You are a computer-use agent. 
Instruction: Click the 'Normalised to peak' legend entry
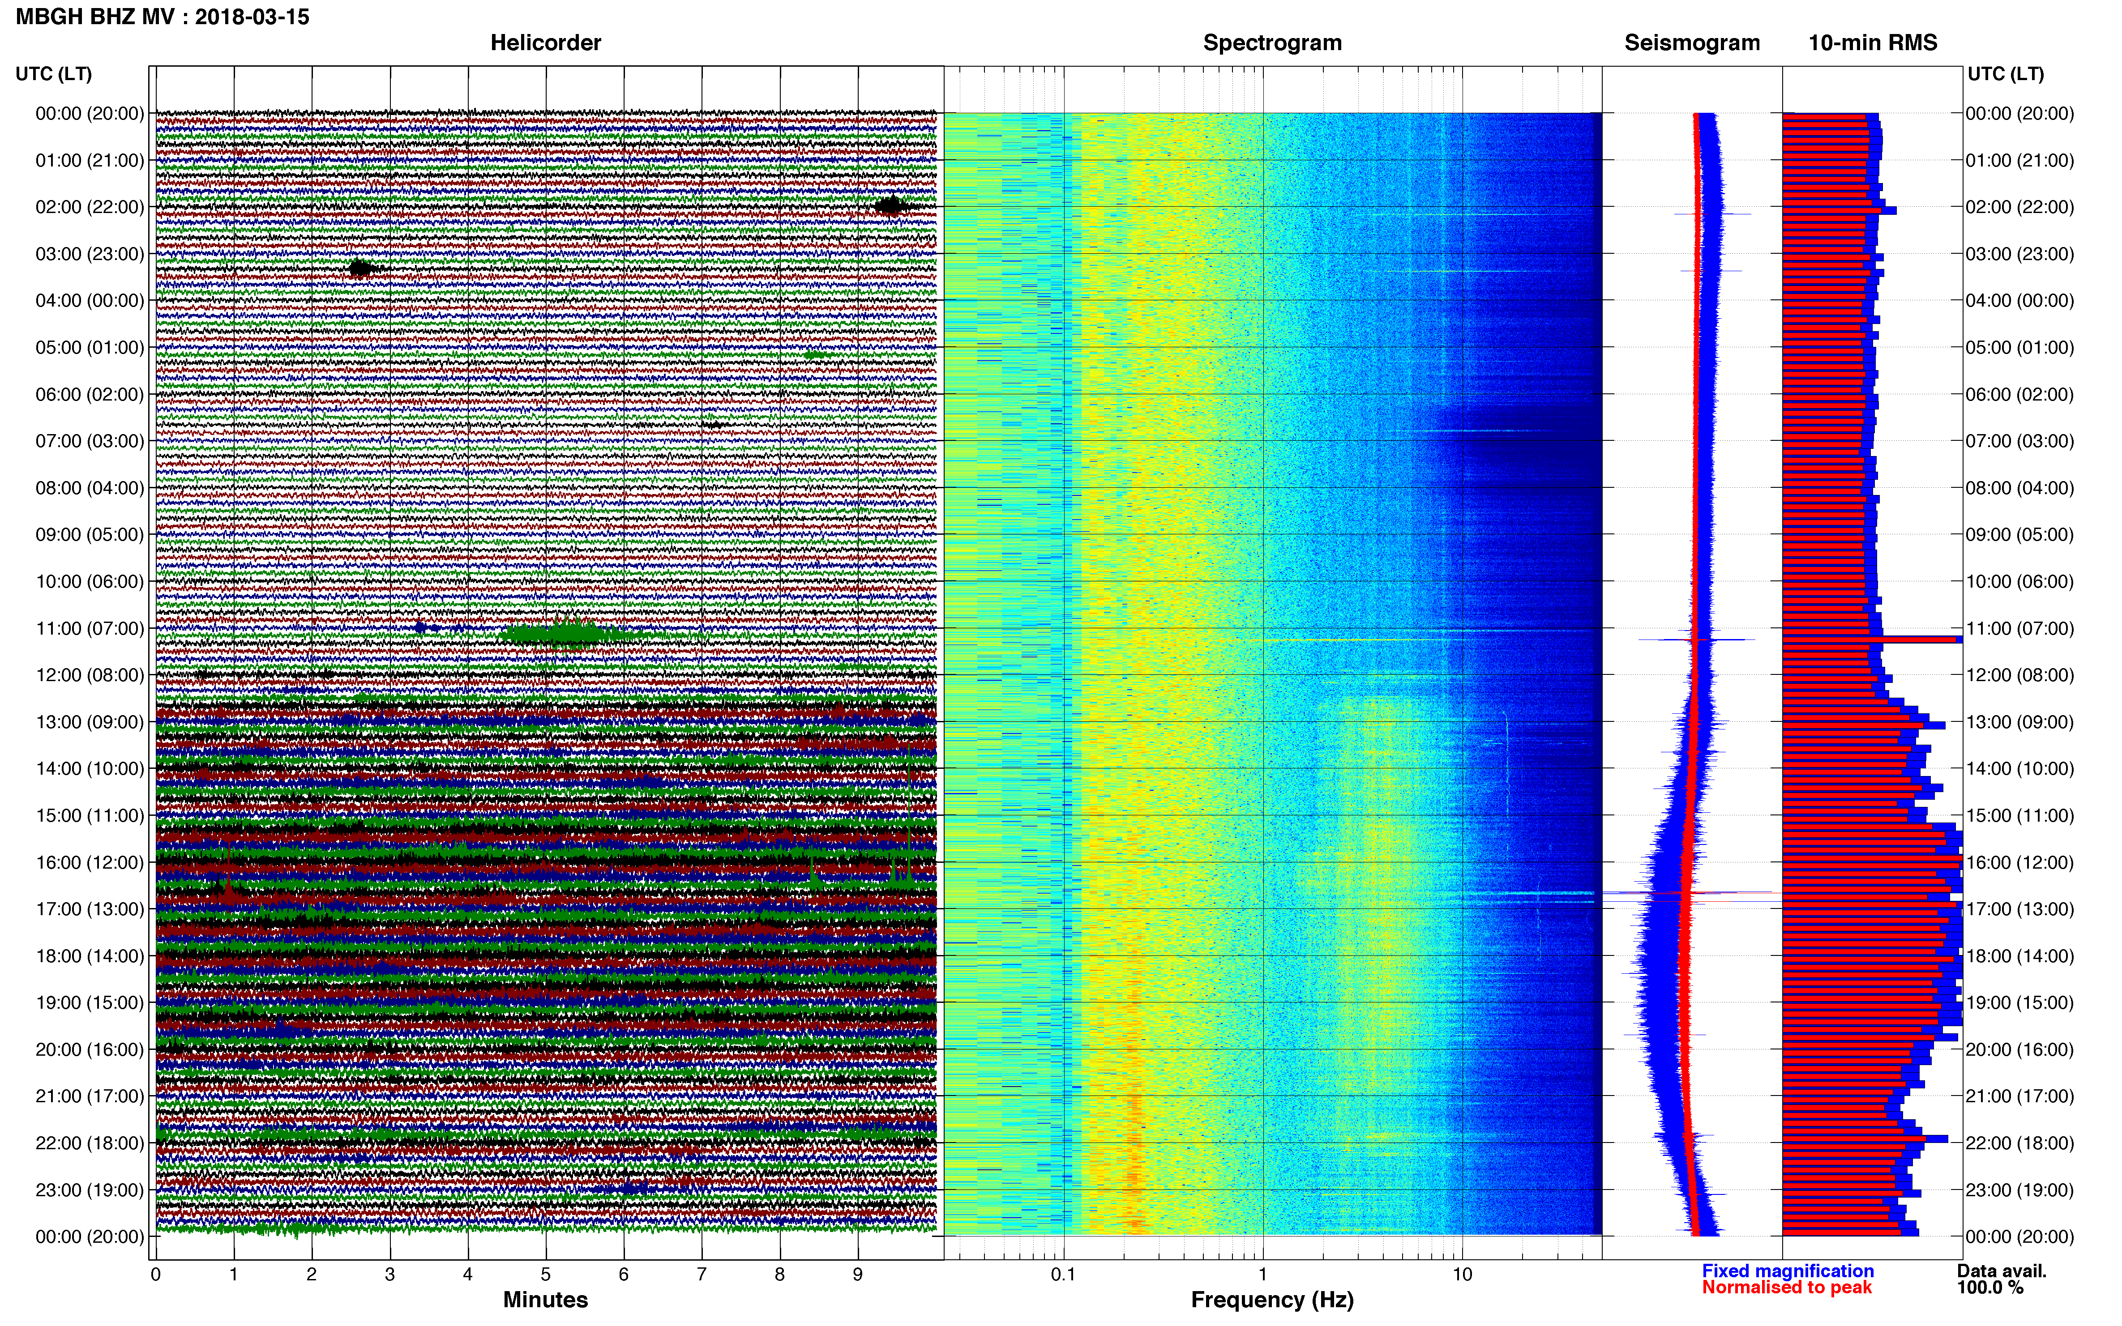[x=1787, y=1288]
